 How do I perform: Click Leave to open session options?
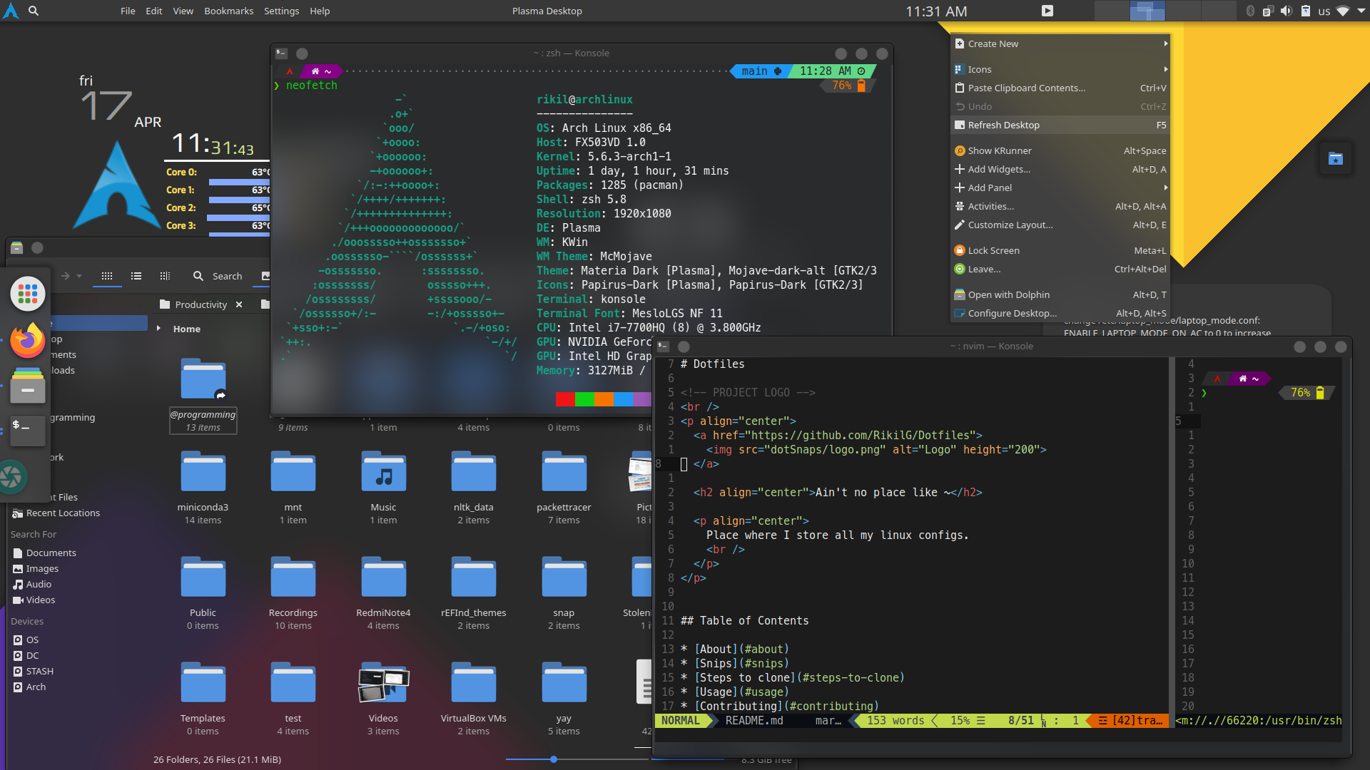tap(986, 269)
